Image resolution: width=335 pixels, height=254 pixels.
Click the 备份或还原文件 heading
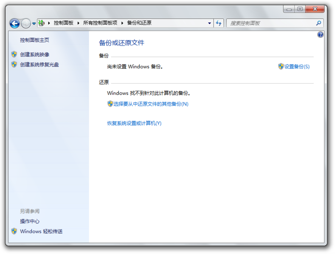pyautogui.click(x=121, y=43)
